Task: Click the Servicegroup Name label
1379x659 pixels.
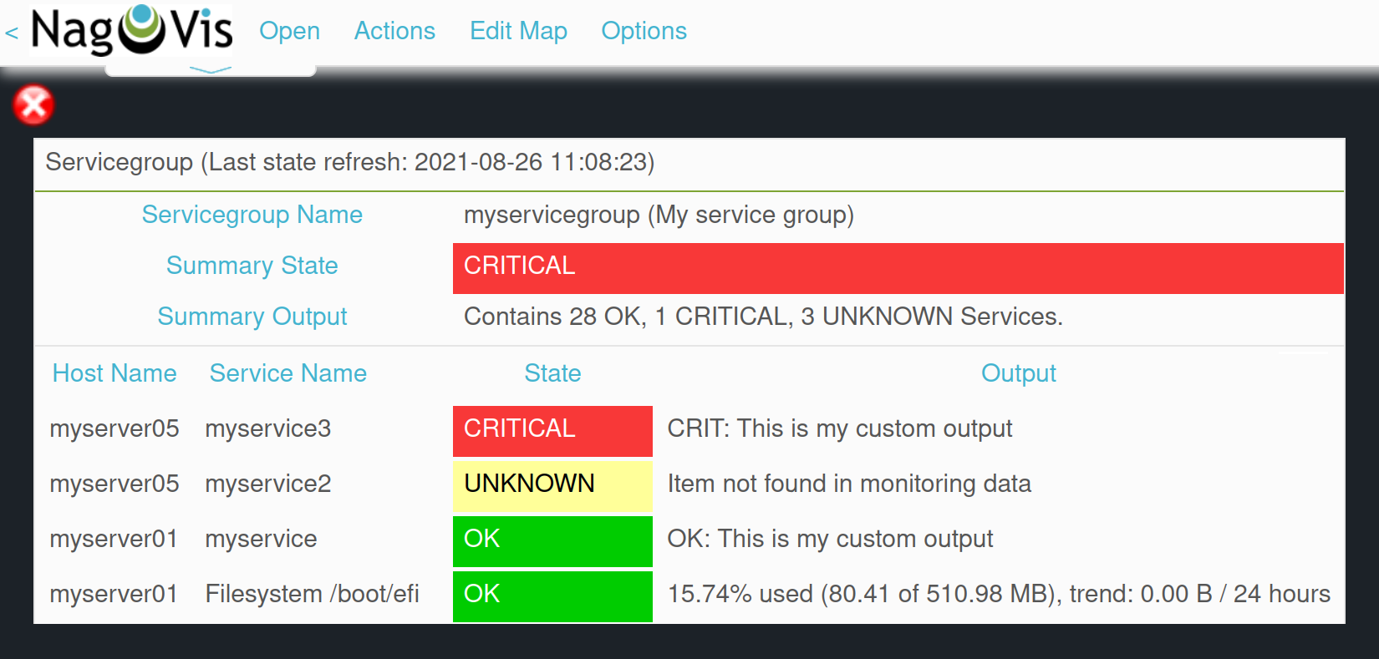Action: (x=252, y=215)
